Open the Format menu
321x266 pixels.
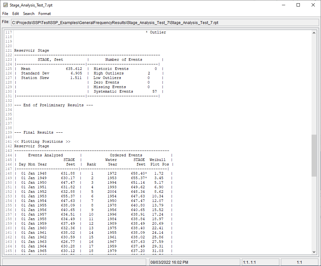click(44, 13)
